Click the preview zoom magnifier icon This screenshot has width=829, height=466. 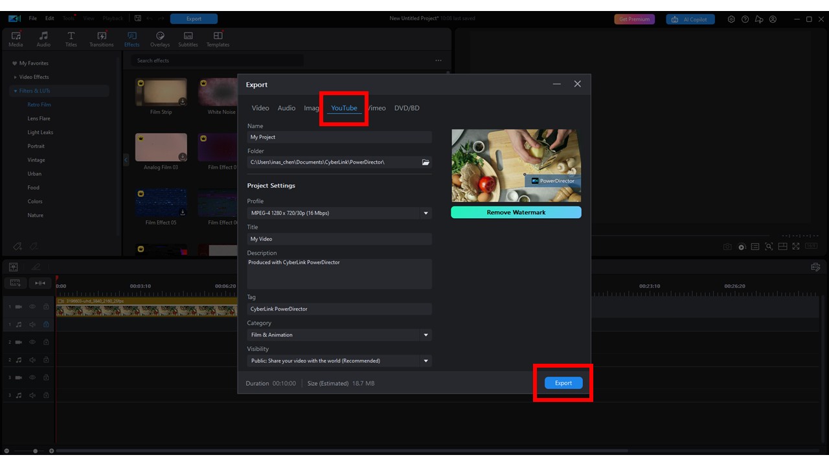coord(769,247)
